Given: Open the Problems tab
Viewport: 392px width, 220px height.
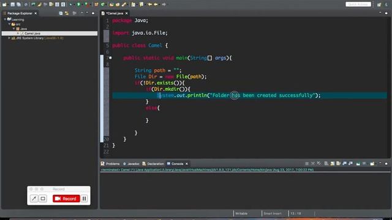Looking at the screenshot, I should pyautogui.click(x=110, y=164).
